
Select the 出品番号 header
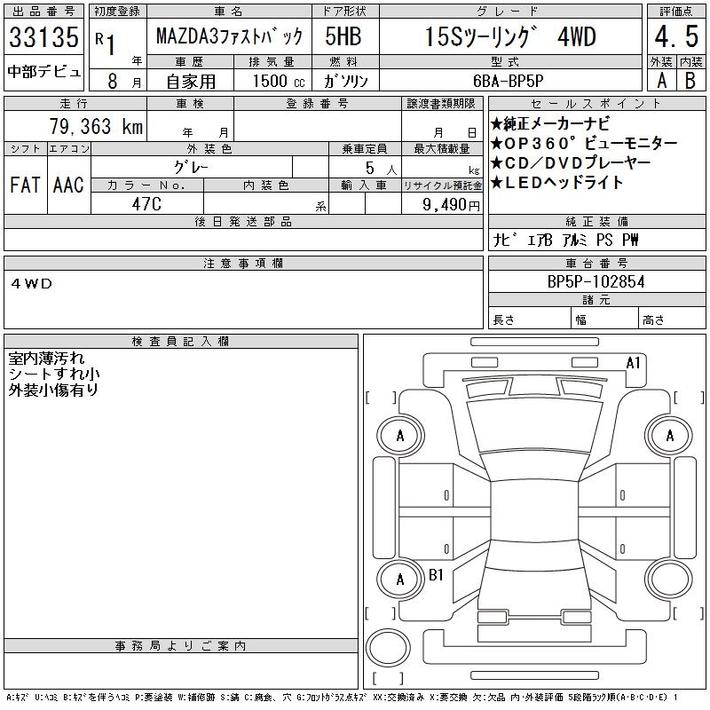click(43, 12)
